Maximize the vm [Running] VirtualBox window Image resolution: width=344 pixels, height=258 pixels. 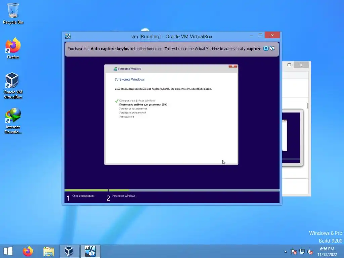tap(260, 35)
